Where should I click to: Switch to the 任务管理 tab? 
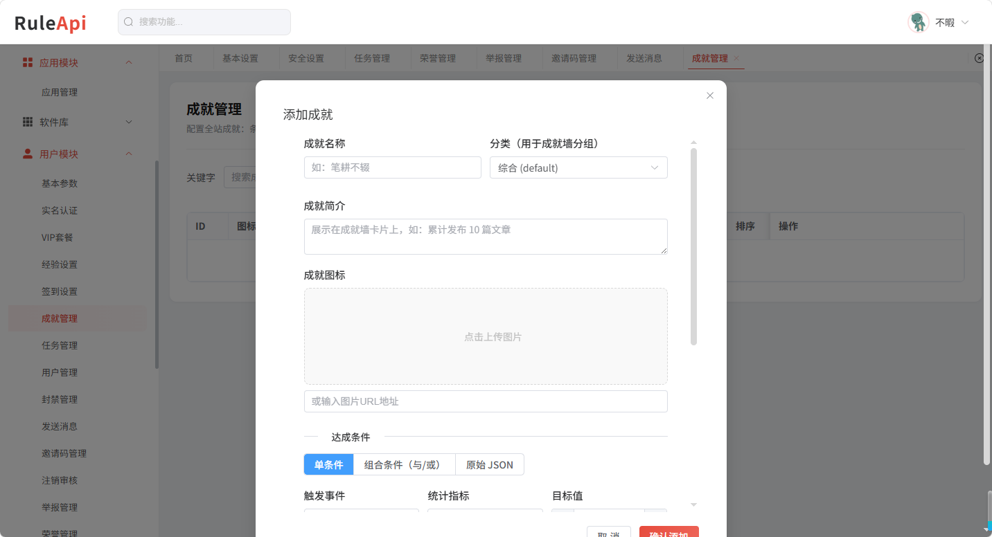[x=372, y=58]
